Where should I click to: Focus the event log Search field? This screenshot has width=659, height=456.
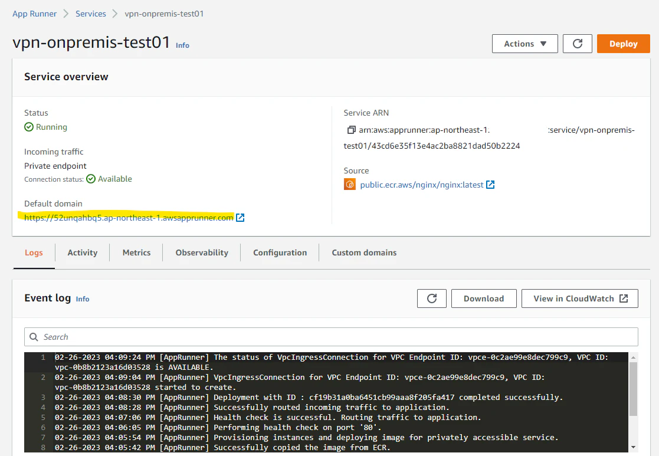click(331, 337)
